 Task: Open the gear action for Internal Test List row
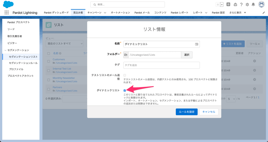pyautogui.click(x=254, y=70)
